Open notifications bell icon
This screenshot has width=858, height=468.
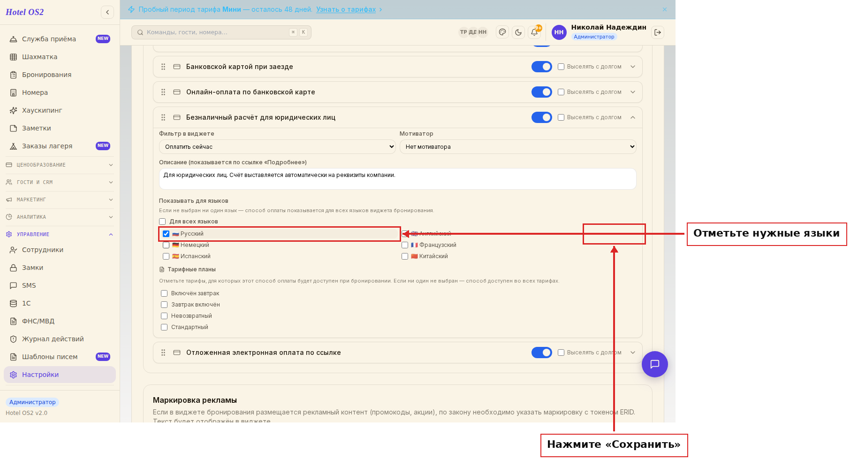(x=534, y=32)
